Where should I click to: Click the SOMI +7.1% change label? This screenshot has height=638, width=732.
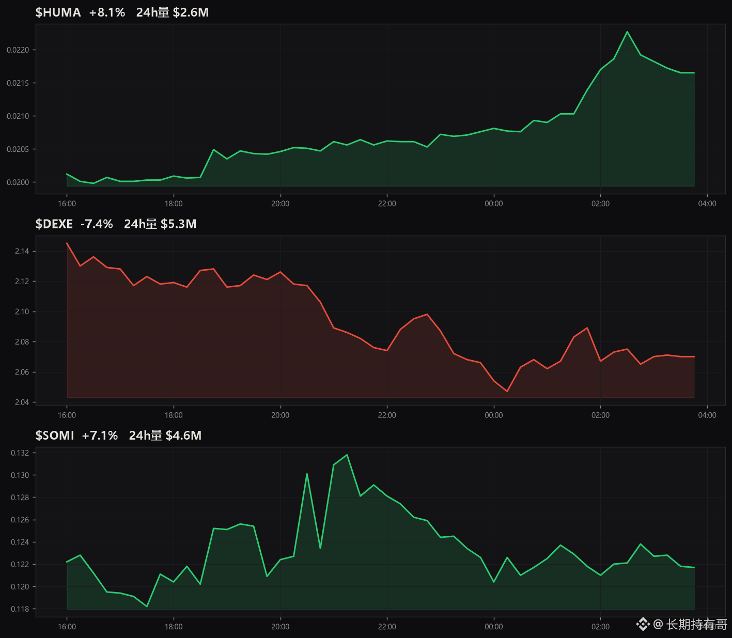(x=100, y=435)
